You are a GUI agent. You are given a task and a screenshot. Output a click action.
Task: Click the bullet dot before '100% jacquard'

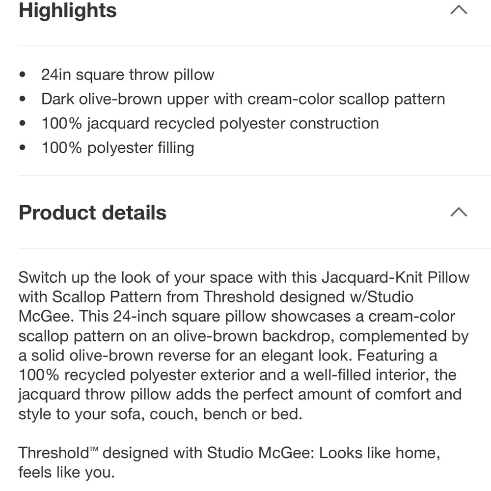pyautogui.click(x=22, y=123)
